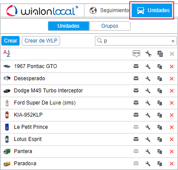The width and height of the screenshot is (178, 170).
Task: Sort units with the A-Z icon
Action: [7, 53]
